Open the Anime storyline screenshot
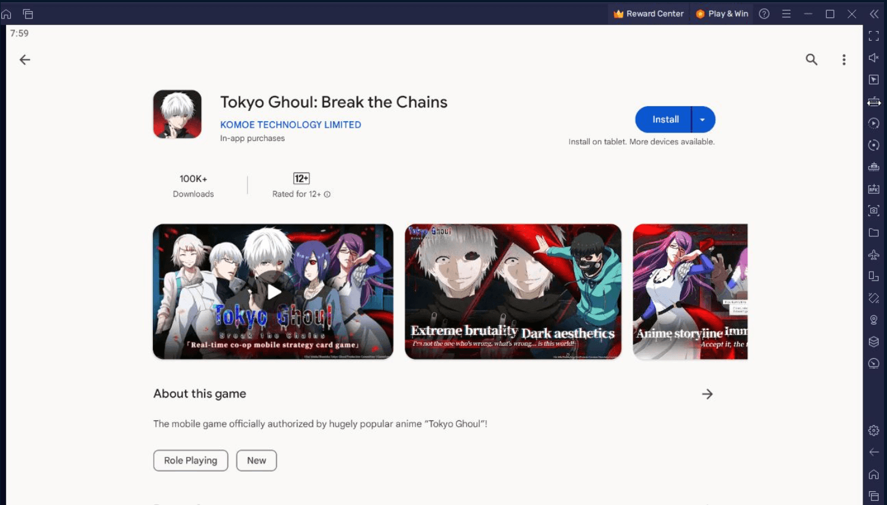The height and width of the screenshot is (505, 887). click(x=690, y=292)
